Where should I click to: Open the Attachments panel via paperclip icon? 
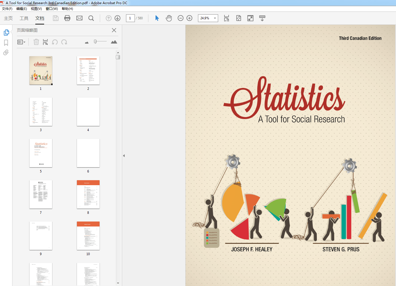point(6,52)
